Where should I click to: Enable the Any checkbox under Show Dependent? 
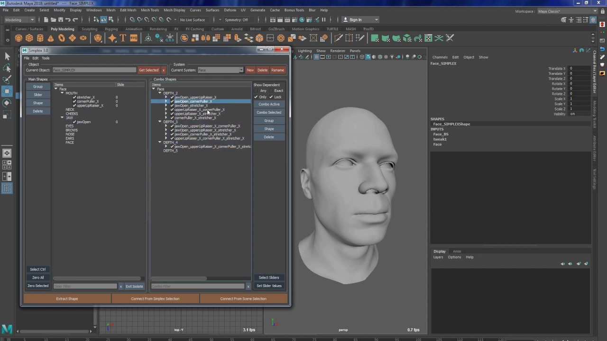pyautogui.click(x=256, y=90)
